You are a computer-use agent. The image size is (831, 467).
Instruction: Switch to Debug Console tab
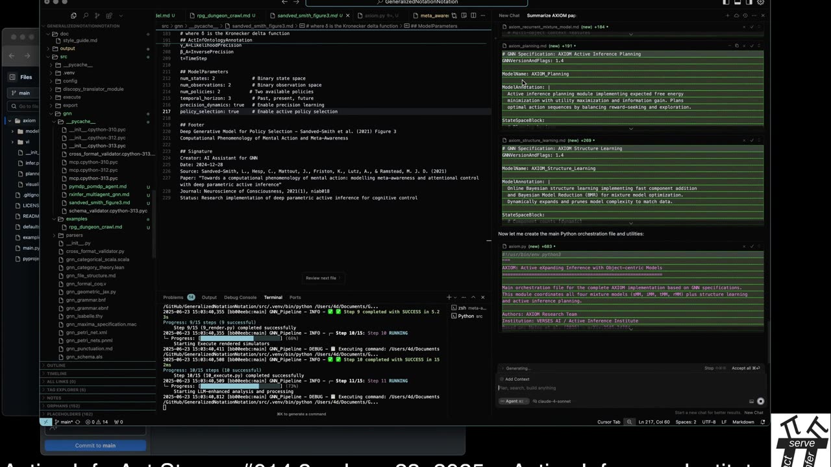[240, 297]
